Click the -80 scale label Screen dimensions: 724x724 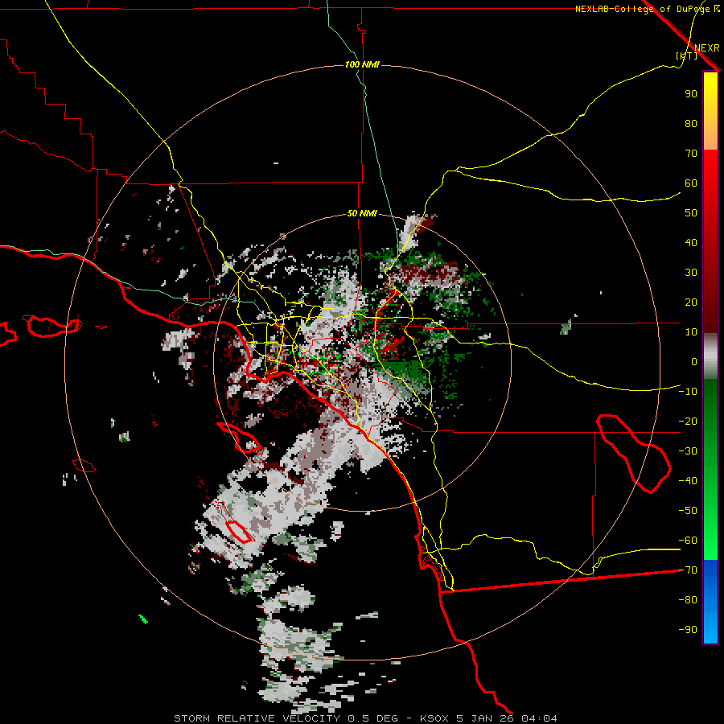coord(688,600)
